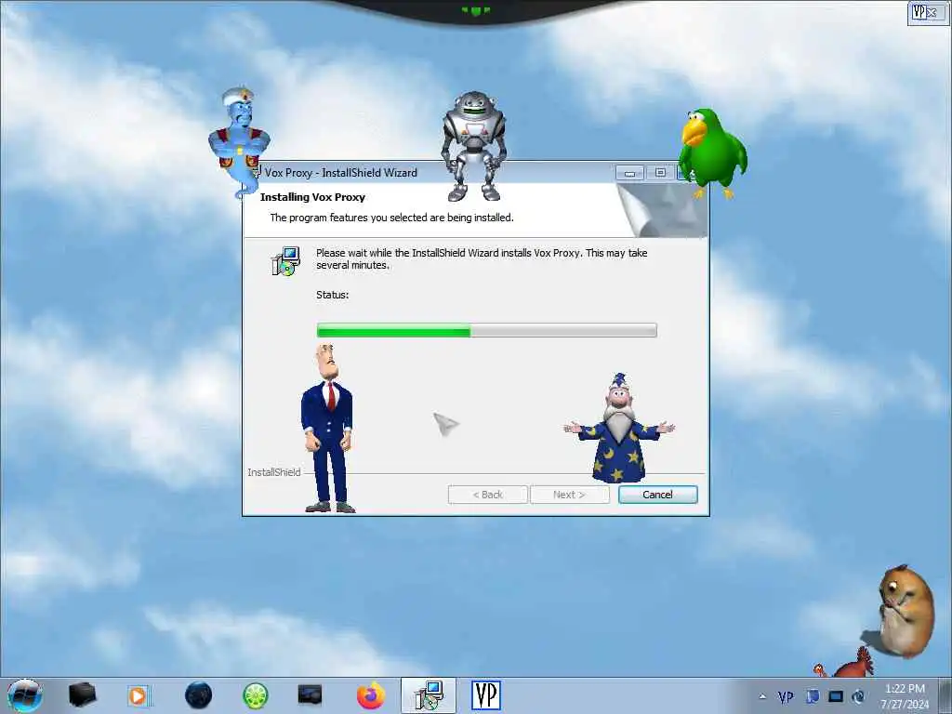Click the installer computer-and-disc icon
This screenshot has width=952, height=714.
pyautogui.click(x=285, y=261)
